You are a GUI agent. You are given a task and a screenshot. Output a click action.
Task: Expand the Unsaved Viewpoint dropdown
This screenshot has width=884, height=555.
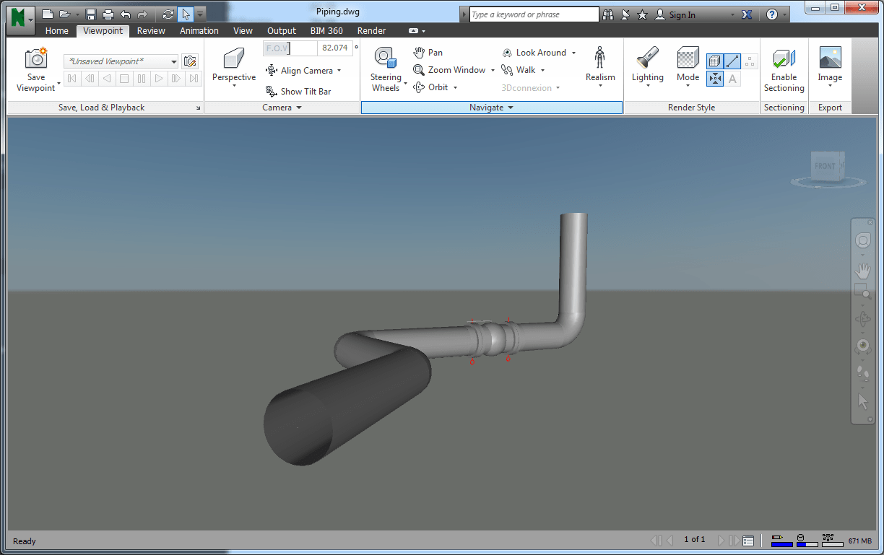pyautogui.click(x=174, y=61)
